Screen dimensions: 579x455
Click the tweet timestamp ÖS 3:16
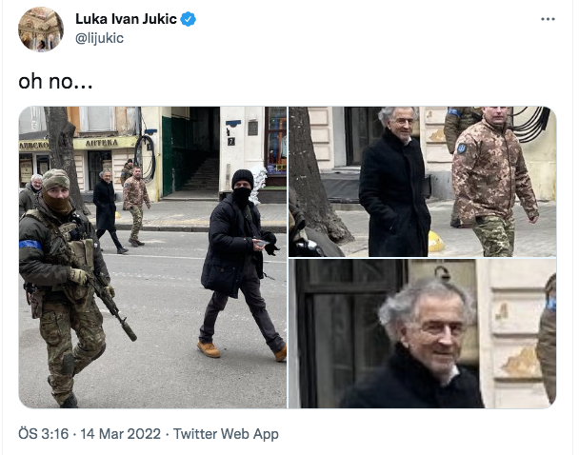point(44,434)
